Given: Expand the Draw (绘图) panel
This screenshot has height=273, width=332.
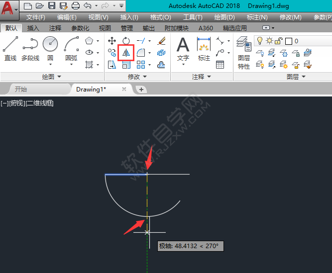Looking at the screenshot, I should tap(51, 77).
